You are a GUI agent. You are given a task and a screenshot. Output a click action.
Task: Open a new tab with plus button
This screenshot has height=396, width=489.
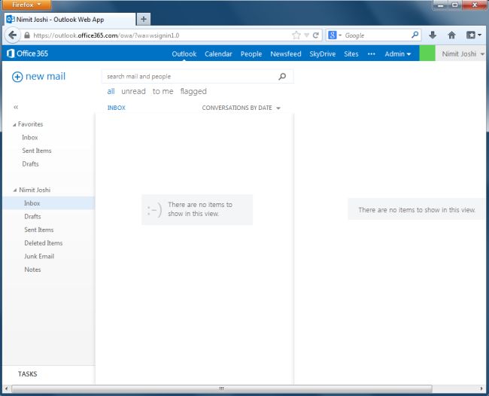coord(144,20)
